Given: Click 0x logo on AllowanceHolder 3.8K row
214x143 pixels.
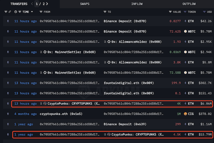Looking at the screenshot, I should coord(109,62).
